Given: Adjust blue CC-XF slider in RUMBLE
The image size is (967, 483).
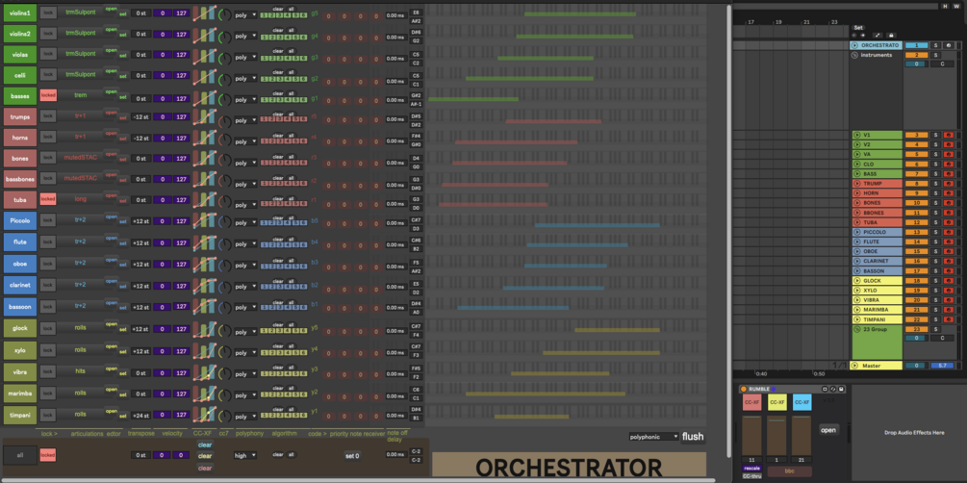Looking at the screenshot, I should pyautogui.click(x=802, y=435).
